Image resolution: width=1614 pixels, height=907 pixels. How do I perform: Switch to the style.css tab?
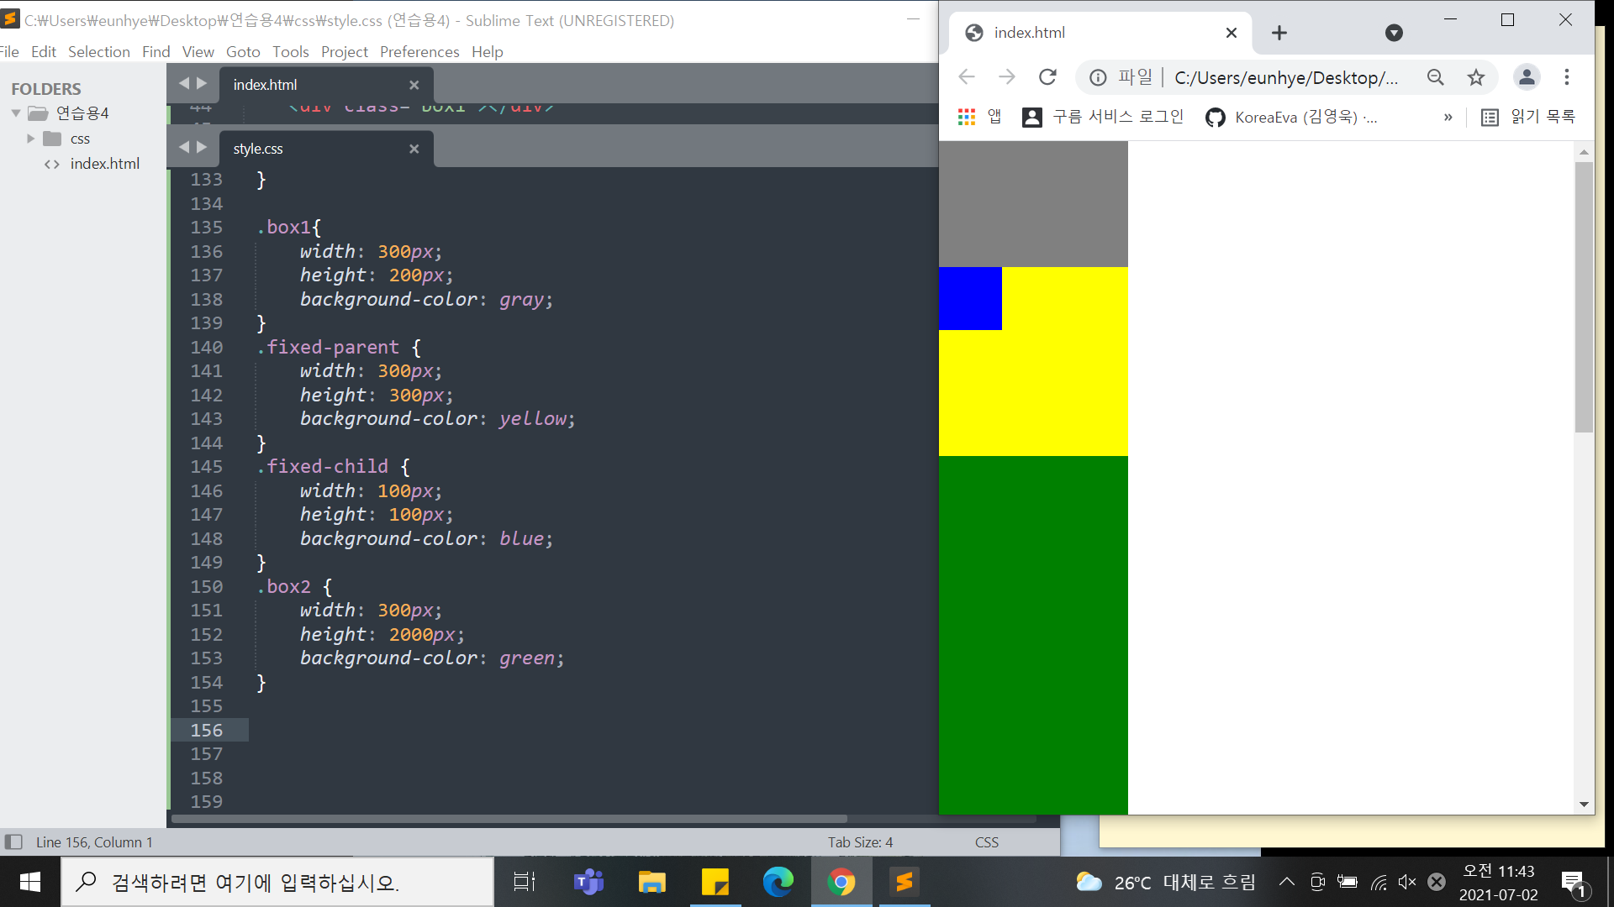coord(259,149)
